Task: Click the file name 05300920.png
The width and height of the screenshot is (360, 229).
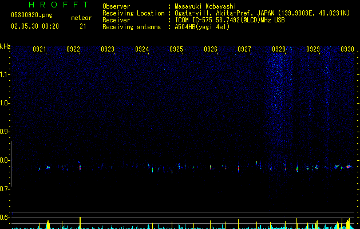Action: pyautogui.click(x=31, y=15)
